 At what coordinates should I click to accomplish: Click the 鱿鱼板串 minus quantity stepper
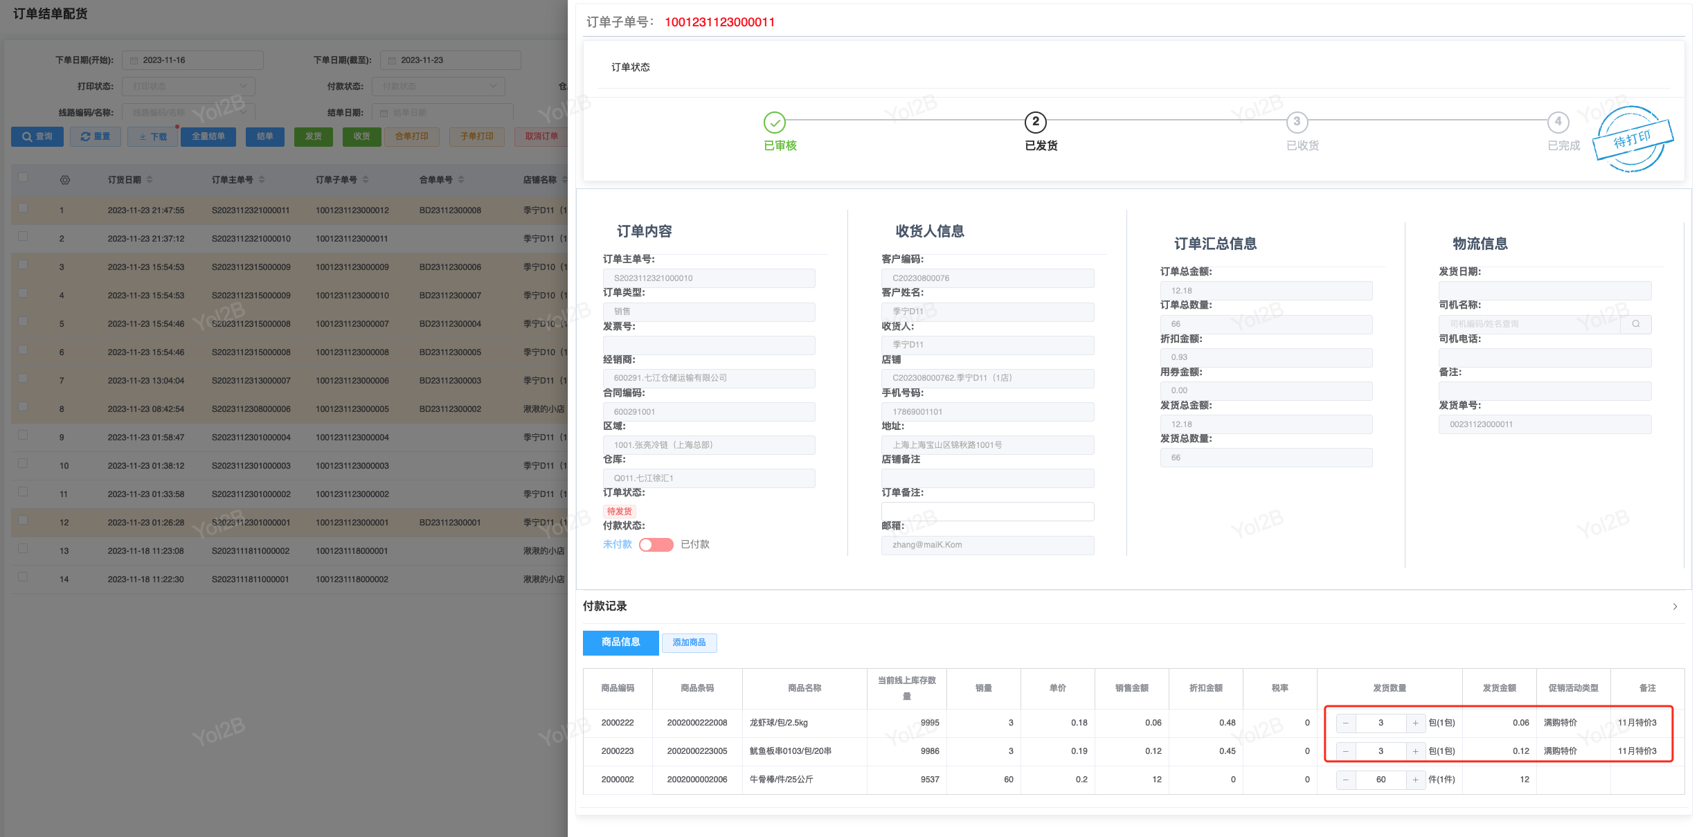[1345, 751]
